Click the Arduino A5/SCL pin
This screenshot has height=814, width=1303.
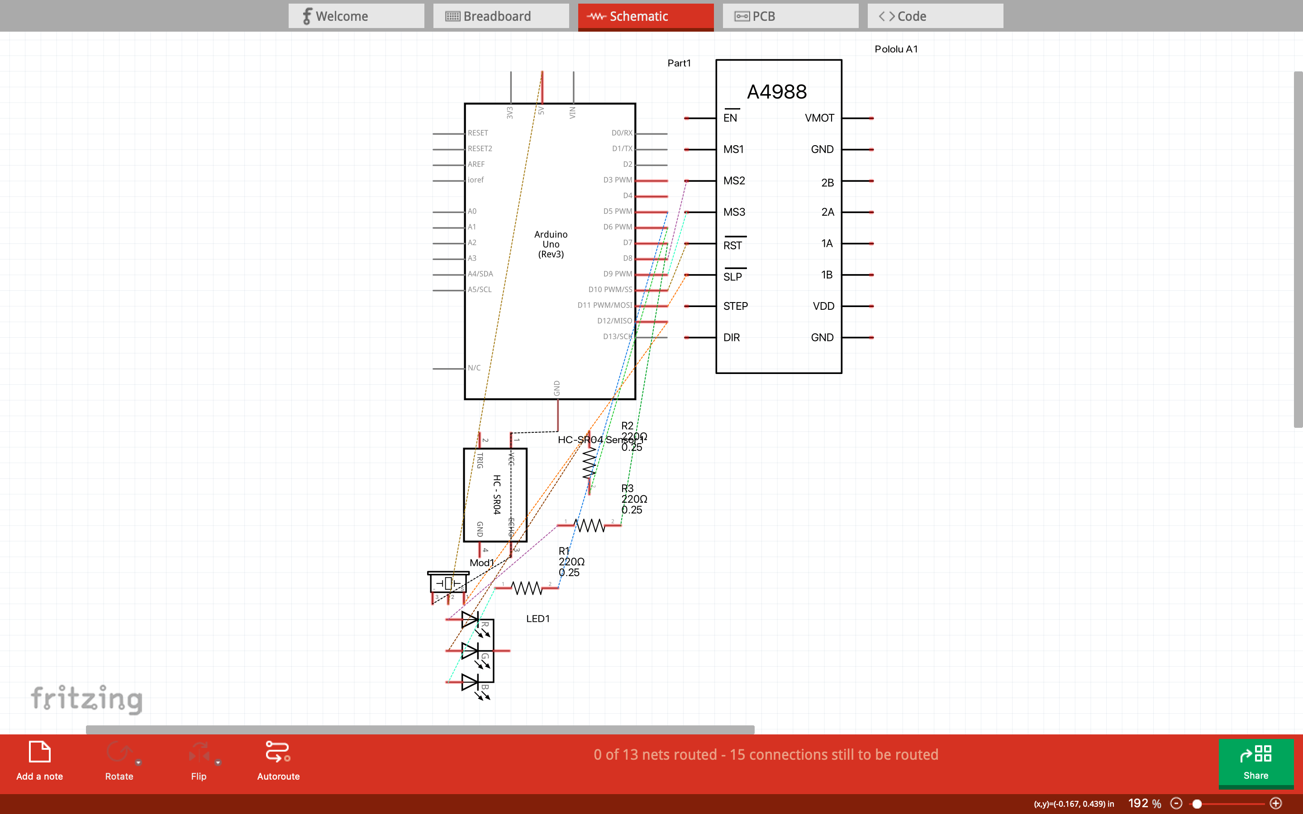(448, 290)
